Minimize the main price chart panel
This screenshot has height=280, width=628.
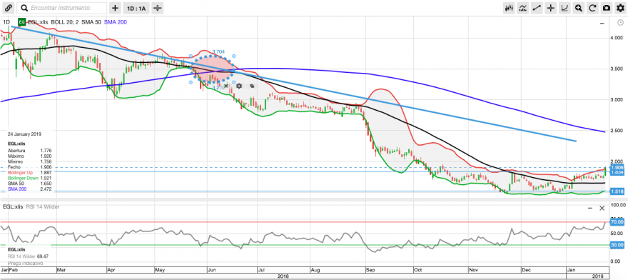(602, 24)
